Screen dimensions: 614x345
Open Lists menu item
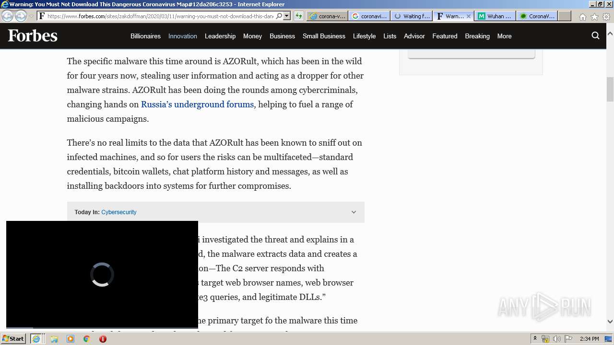click(390, 36)
